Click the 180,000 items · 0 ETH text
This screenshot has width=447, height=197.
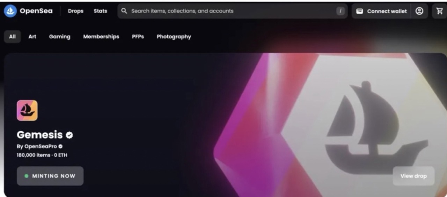(x=42, y=155)
